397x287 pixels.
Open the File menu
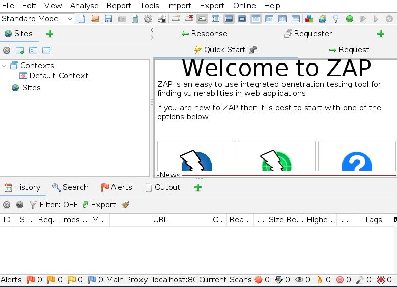point(8,6)
